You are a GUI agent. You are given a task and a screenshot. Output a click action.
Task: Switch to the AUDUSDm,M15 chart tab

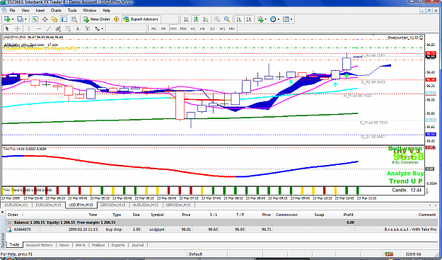tap(146, 205)
